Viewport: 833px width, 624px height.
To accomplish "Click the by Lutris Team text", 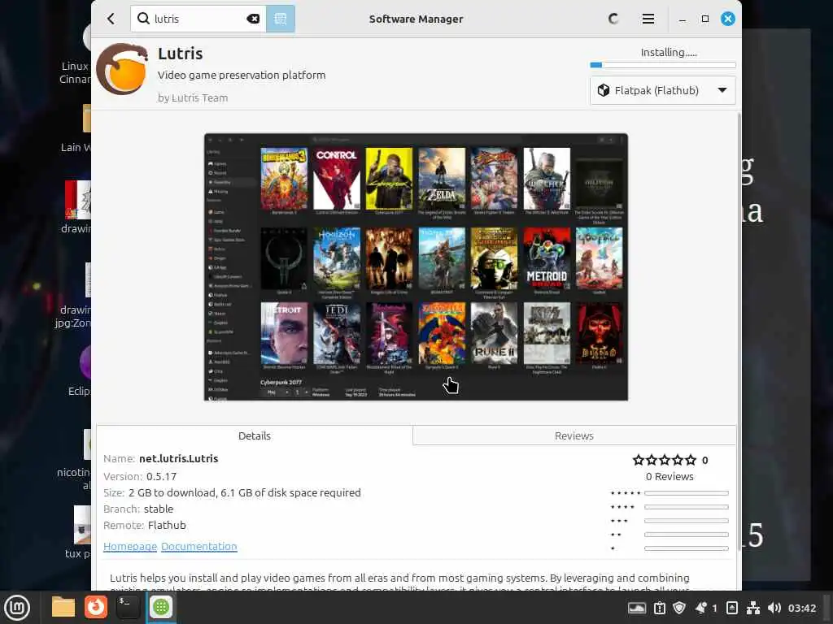I will [x=193, y=97].
